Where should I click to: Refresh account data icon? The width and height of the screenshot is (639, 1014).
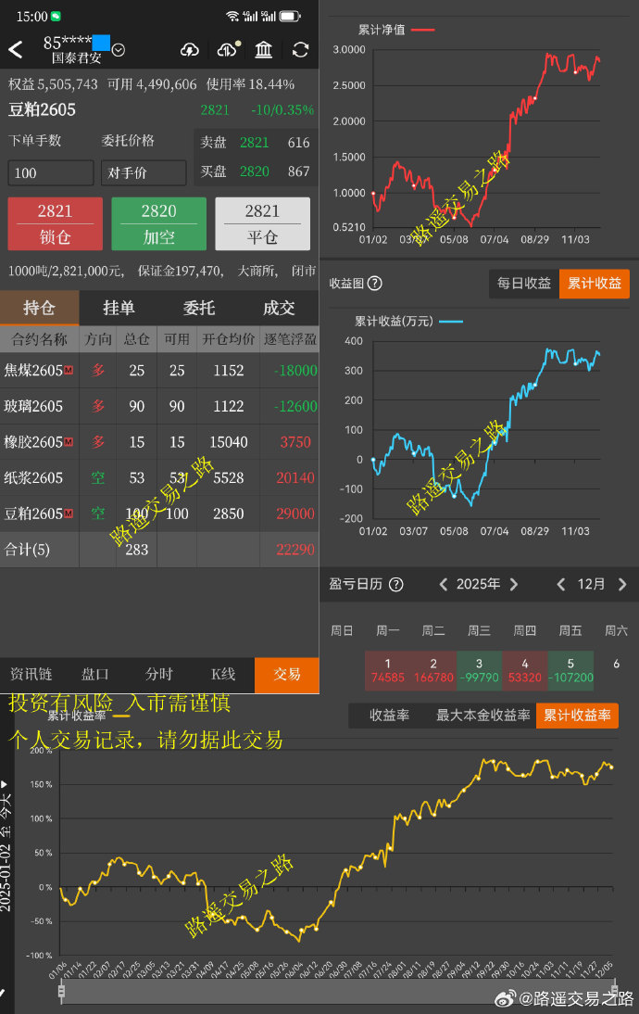[300, 50]
